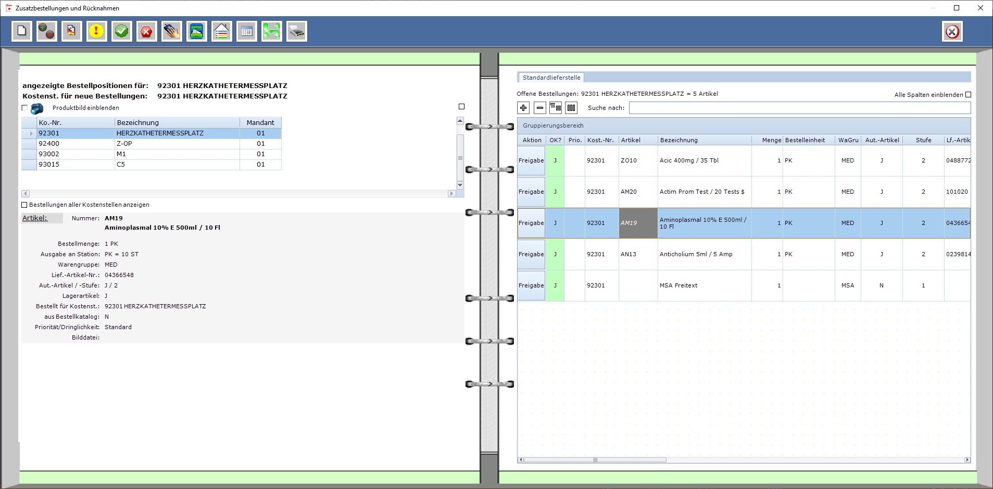The image size is (993, 489).
Task: Sort by the 'Stufe' column header
Action: [x=923, y=140]
